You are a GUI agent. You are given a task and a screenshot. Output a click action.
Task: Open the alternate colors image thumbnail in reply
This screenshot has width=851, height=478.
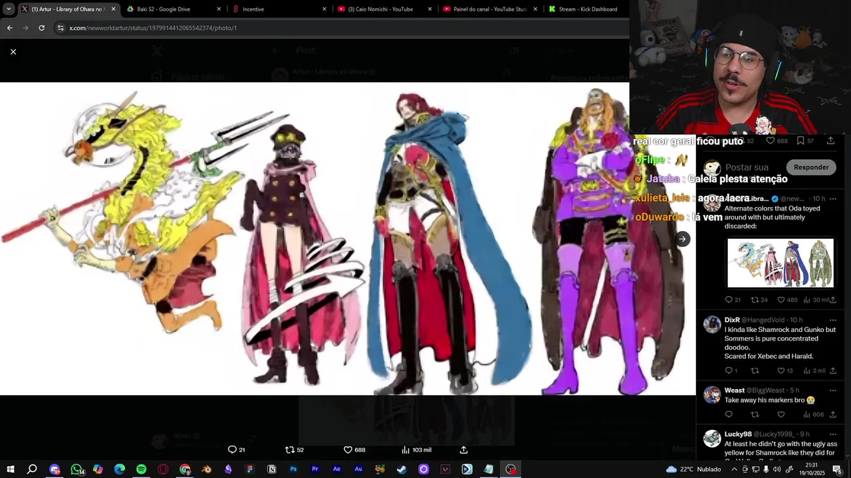(x=780, y=263)
